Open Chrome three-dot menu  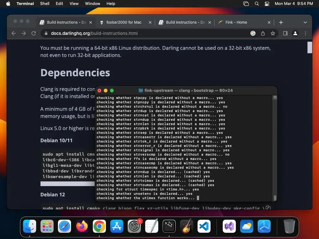click(305, 33)
